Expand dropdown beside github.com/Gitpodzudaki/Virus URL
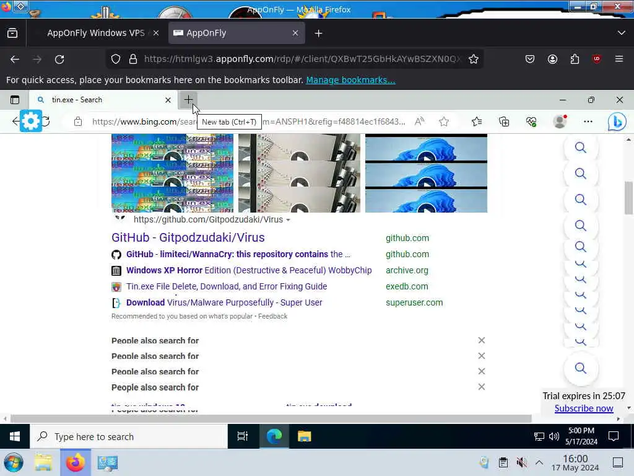The image size is (634, 476). [x=288, y=220]
